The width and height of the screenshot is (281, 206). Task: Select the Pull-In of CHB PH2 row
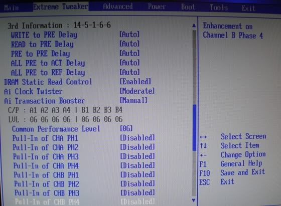tap(84, 184)
